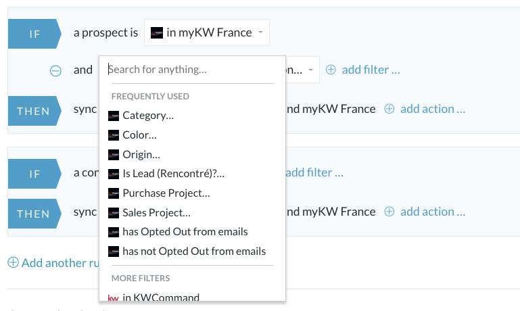Choose Sales Project… from the list
This screenshot has height=311, width=520.
tap(156, 213)
